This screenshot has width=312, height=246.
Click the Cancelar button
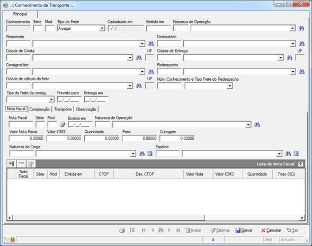pyautogui.click(x=271, y=230)
